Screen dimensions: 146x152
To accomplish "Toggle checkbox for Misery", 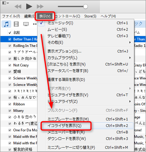I will pos(10,111).
